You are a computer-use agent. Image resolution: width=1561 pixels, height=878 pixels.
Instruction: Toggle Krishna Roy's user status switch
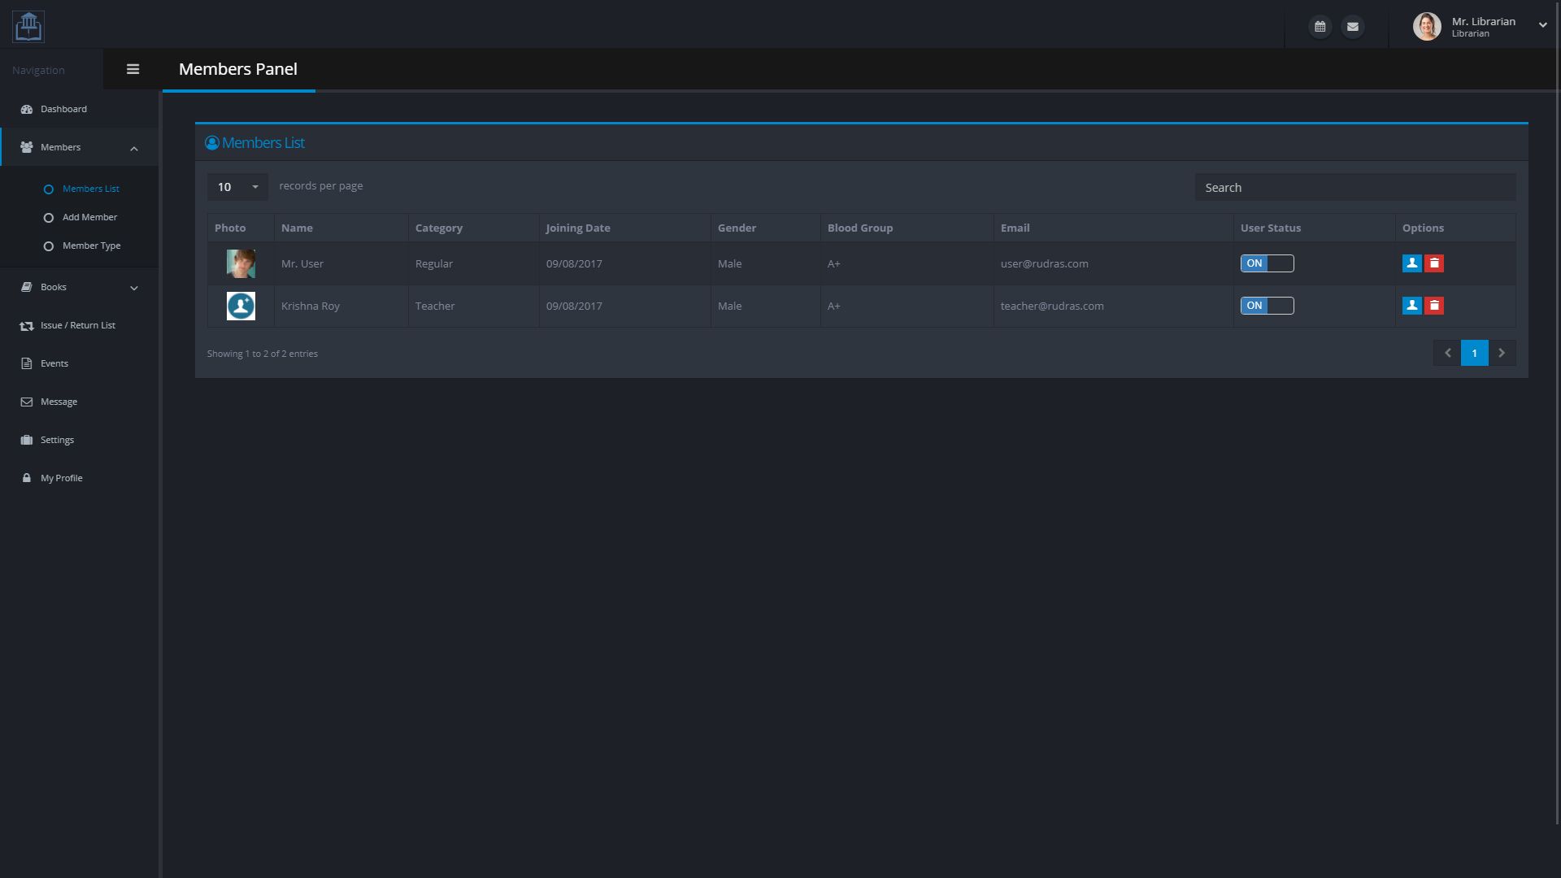(x=1267, y=306)
